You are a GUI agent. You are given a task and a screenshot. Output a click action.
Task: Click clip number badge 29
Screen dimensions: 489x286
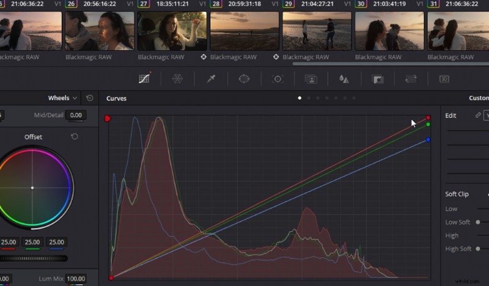[289, 4]
